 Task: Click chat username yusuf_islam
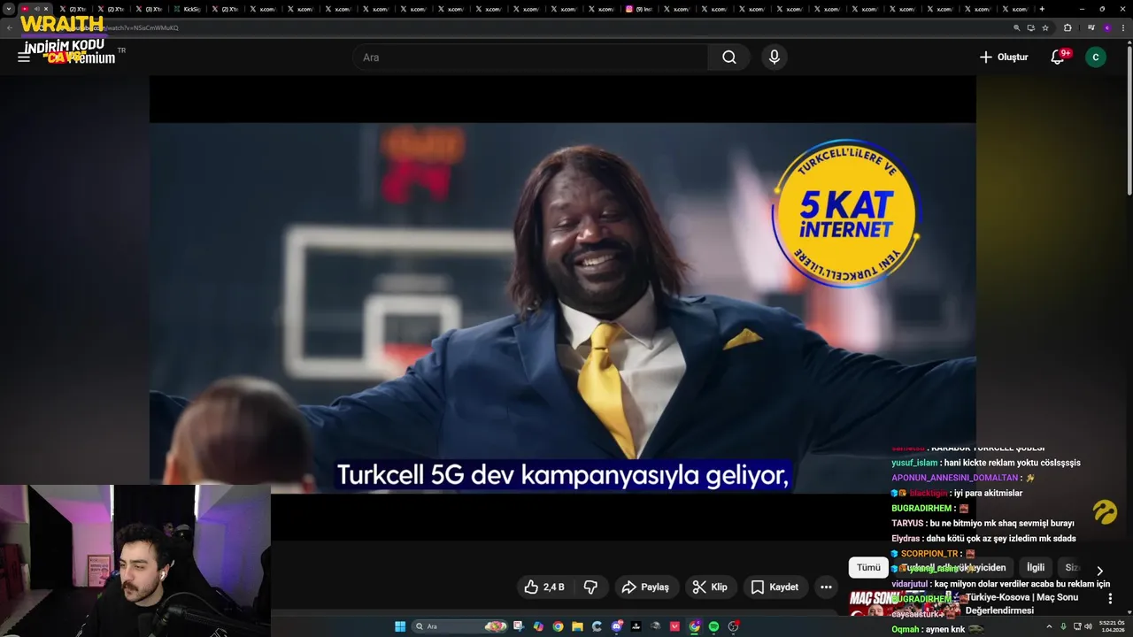(913, 463)
